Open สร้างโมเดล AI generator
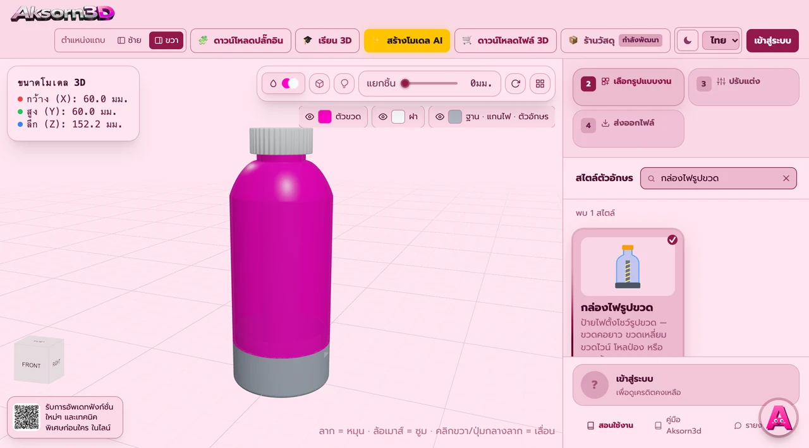Viewport: 809px width, 448px height. pyautogui.click(x=407, y=40)
